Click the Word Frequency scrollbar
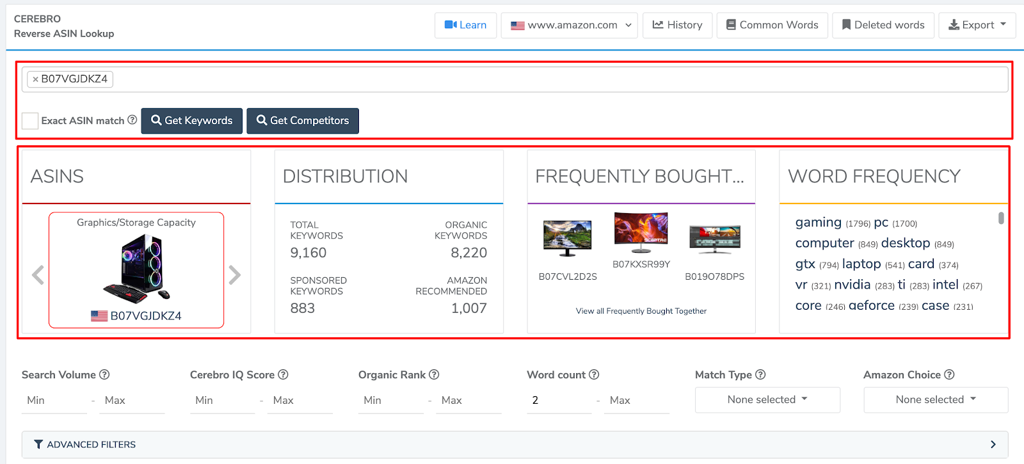The width and height of the screenshot is (1024, 464). click(1001, 218)
